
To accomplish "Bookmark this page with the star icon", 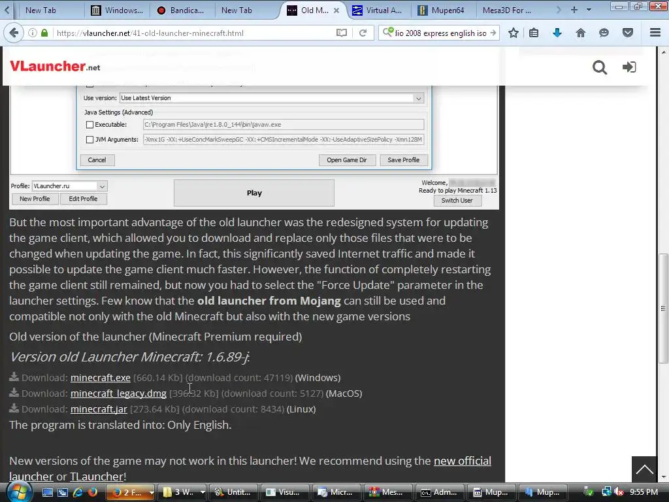I will tap(514, 33).
